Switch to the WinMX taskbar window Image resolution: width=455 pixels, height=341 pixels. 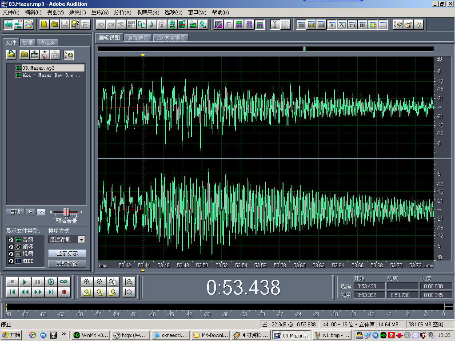tap(91, 335)
